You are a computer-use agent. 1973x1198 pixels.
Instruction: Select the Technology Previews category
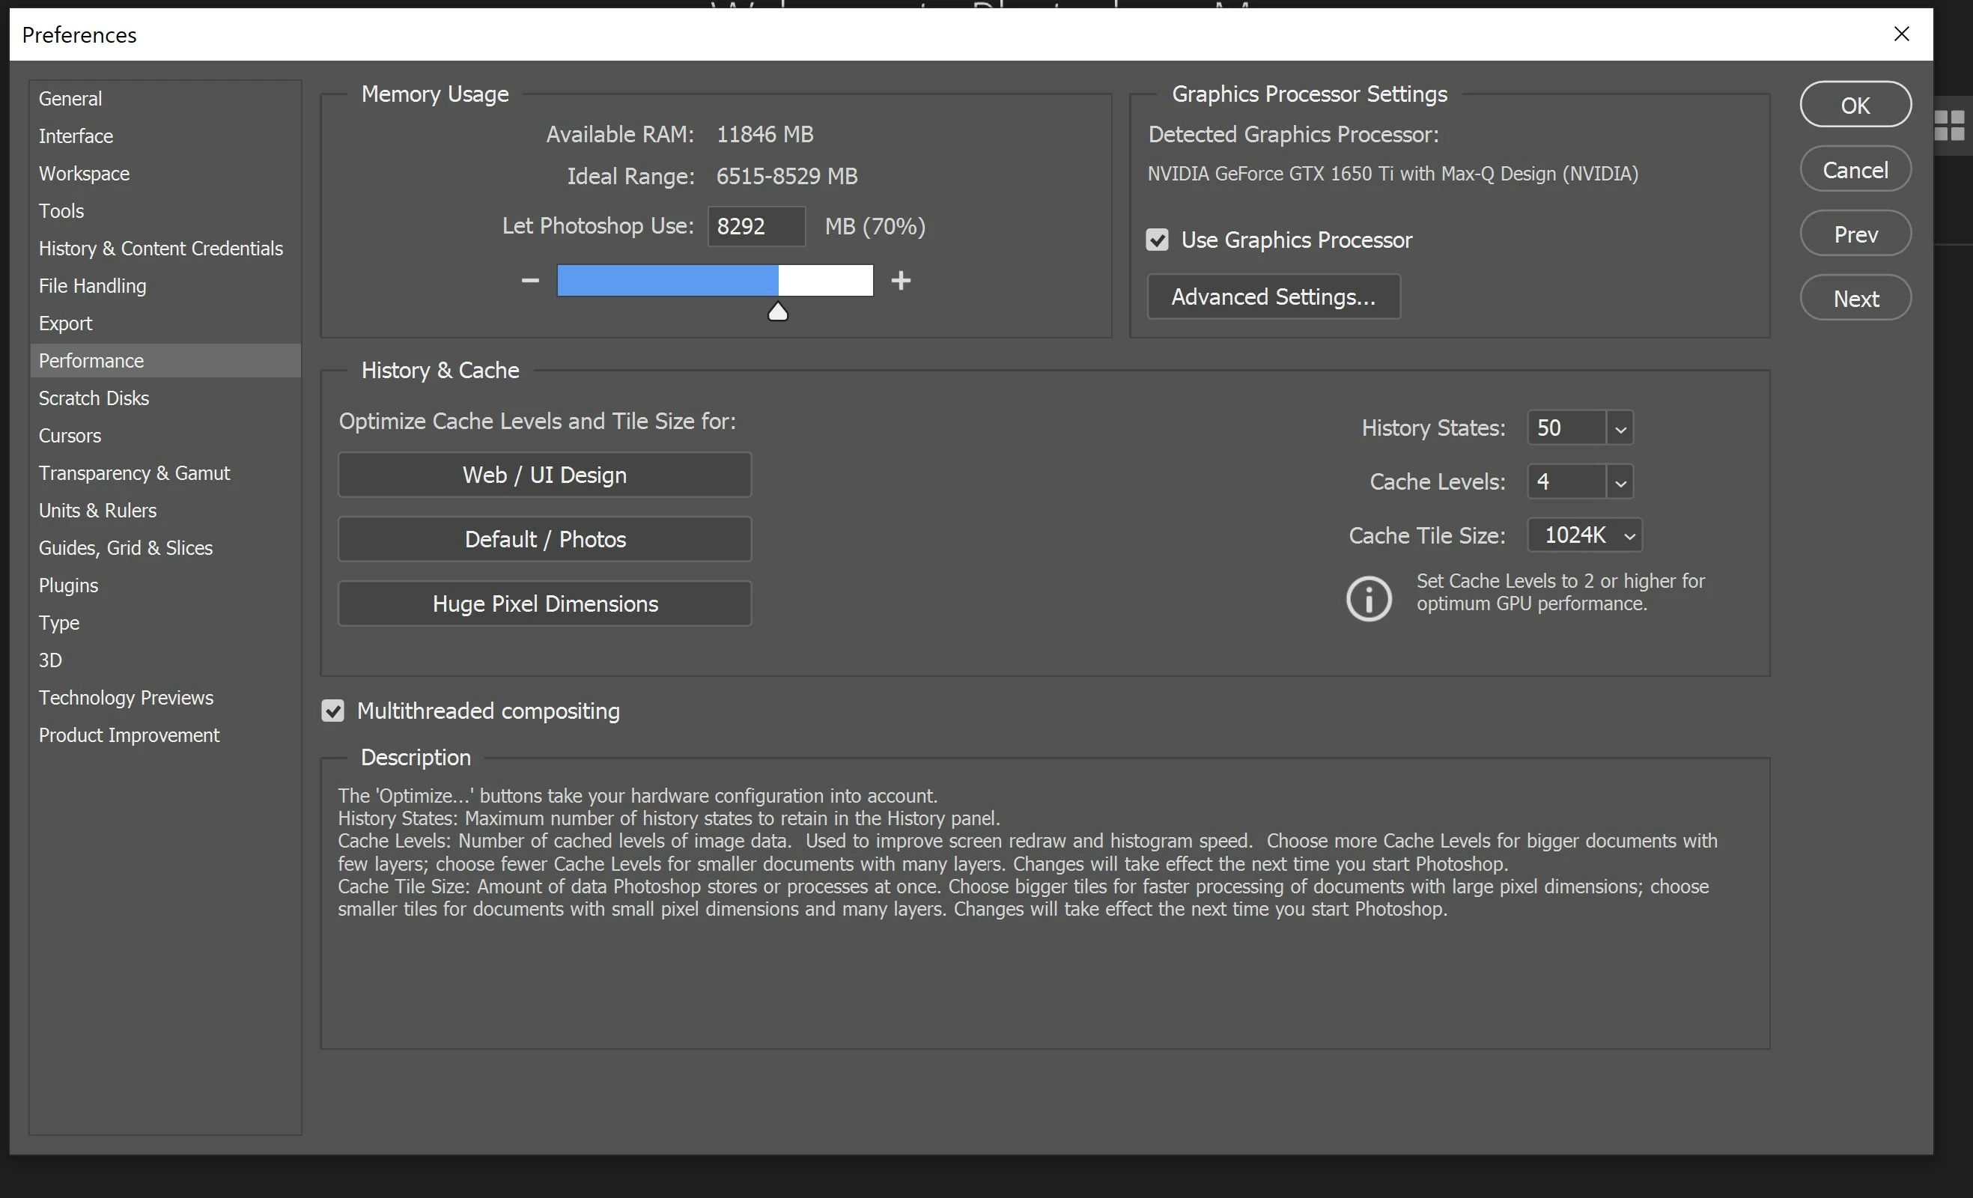pos(126,698)
